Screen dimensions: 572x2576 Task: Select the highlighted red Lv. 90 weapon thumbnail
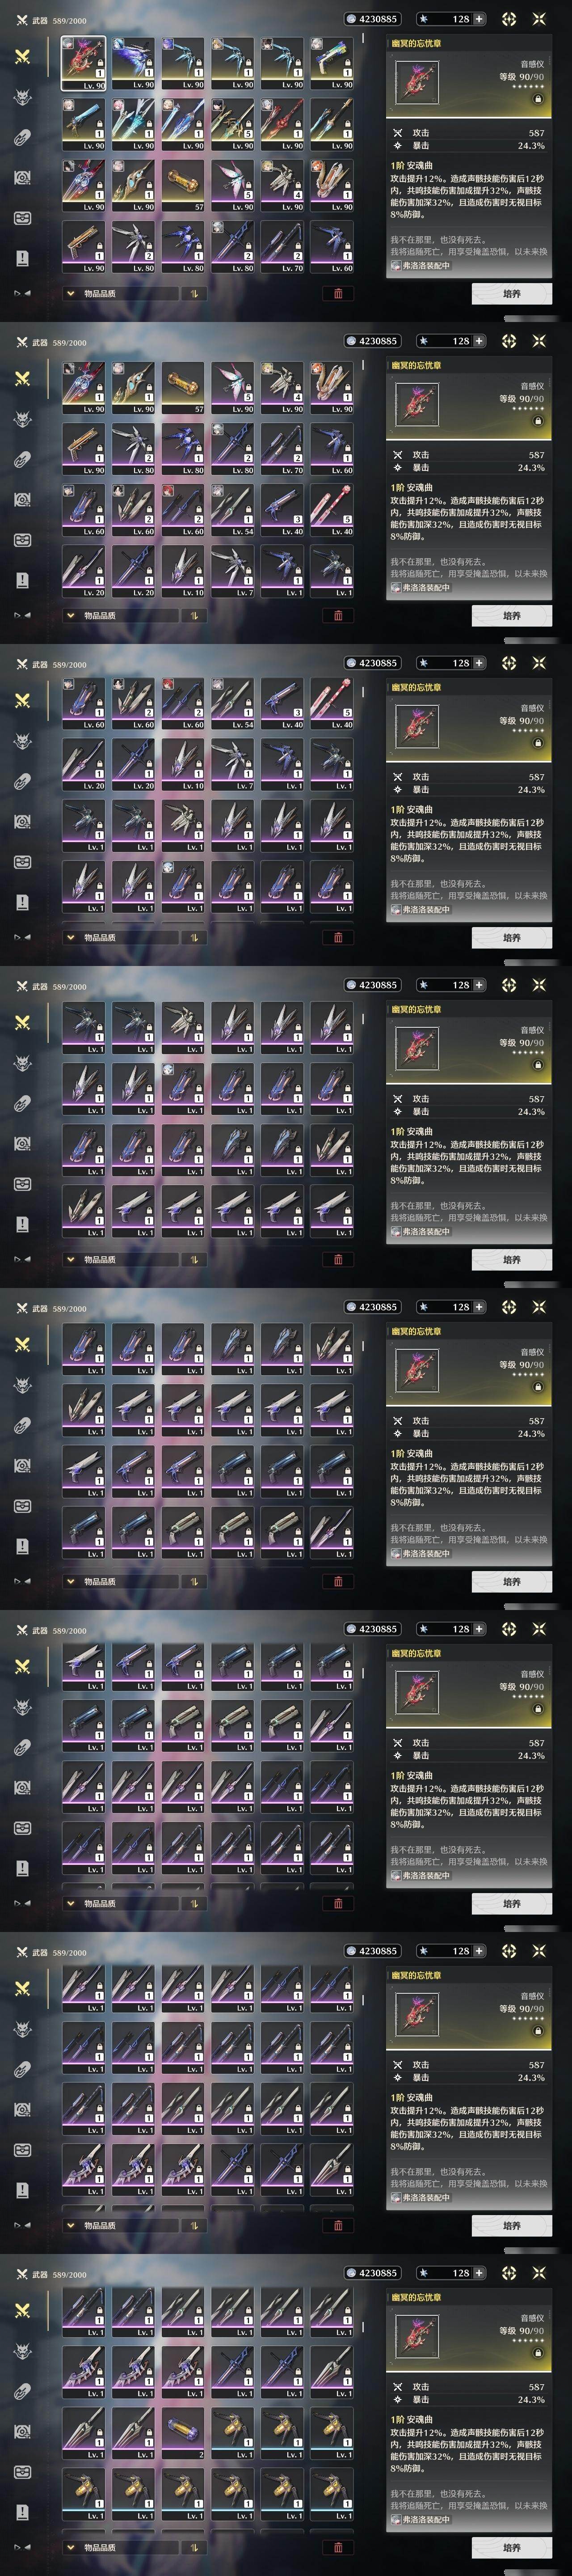[84, 63]
